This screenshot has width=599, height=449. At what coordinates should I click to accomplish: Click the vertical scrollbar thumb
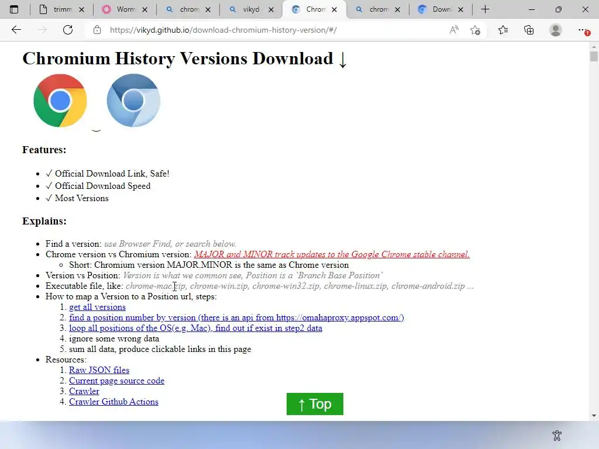594,57
